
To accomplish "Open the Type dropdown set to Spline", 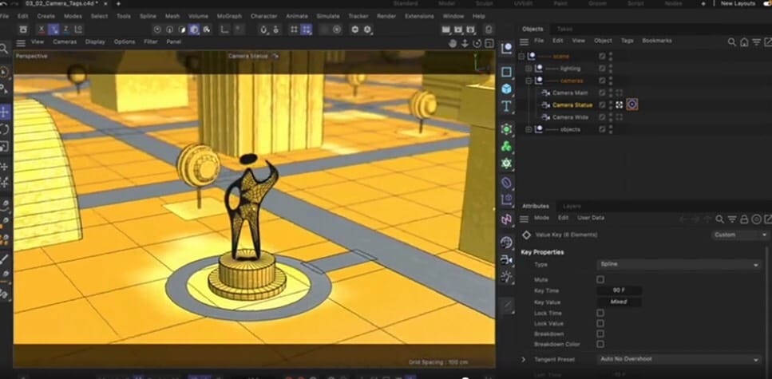I will [679, 264].
